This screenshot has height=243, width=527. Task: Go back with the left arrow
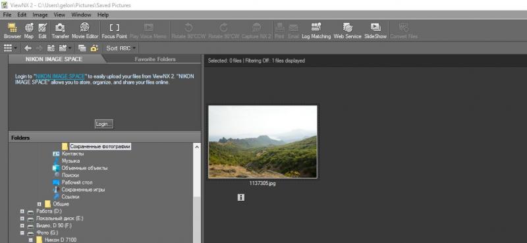[28, 48]
